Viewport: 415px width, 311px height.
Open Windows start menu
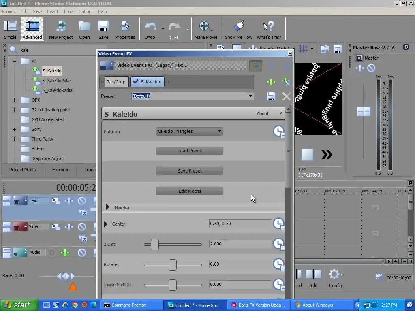[19, 305]
